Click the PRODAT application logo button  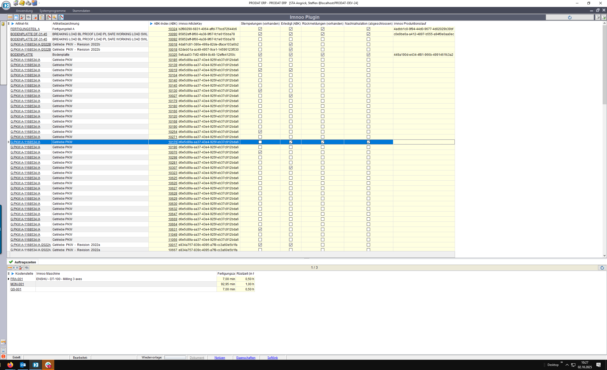[x=6, y=5]
